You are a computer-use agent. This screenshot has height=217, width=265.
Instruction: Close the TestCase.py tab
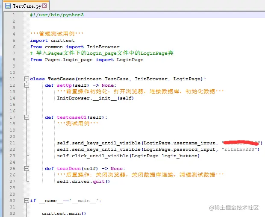(44, 6)
